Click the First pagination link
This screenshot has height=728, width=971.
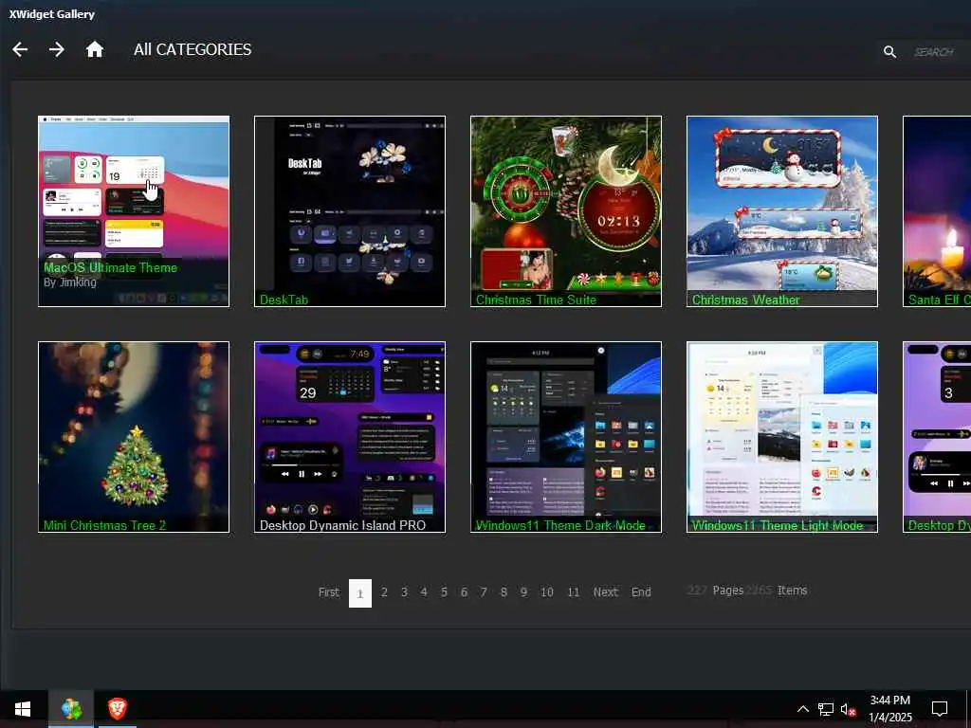pyautogui.click(x=329, y=592)
